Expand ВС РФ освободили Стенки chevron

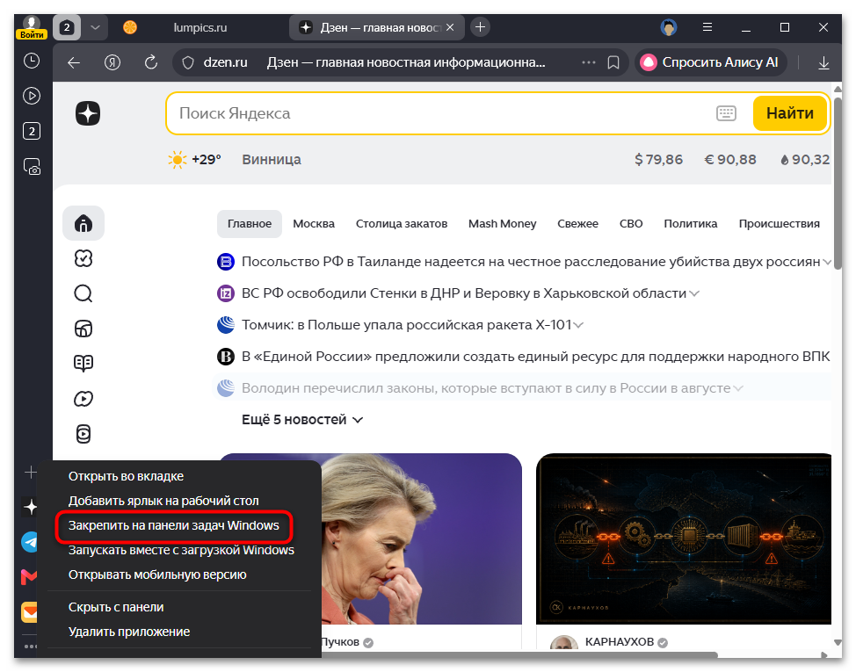(x=694, y=294)
